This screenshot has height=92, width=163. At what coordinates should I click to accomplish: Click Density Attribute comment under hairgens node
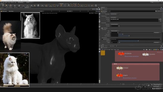(x=130, y=78)
